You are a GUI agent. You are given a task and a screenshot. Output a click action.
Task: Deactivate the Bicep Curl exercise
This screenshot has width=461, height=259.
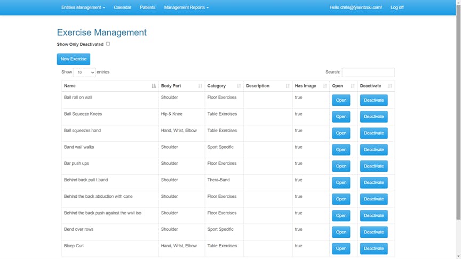373,248
